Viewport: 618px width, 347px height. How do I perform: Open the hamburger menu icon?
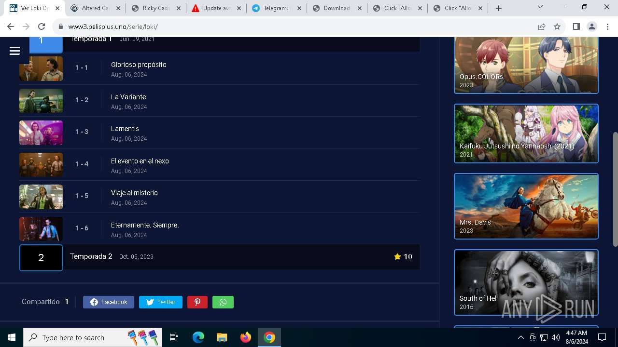tap(14, 51)
